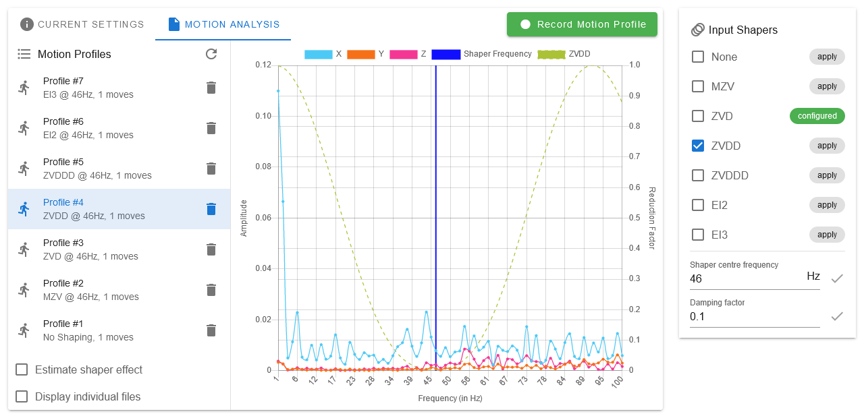Delete Profile #7 with its trash icon

tap(211, 88)
